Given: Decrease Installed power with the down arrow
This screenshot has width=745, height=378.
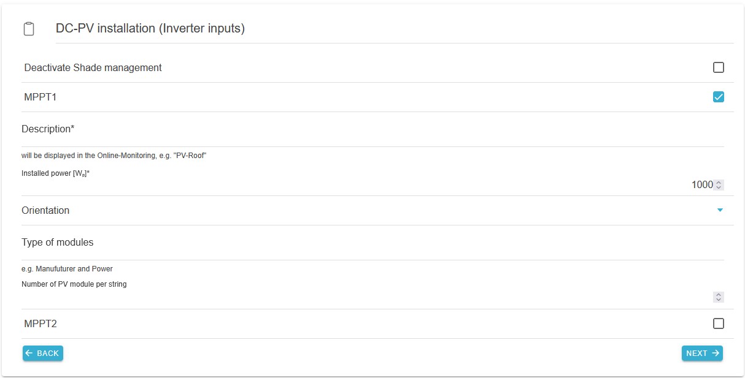Looking at the screenshot, I should point(719,187).
